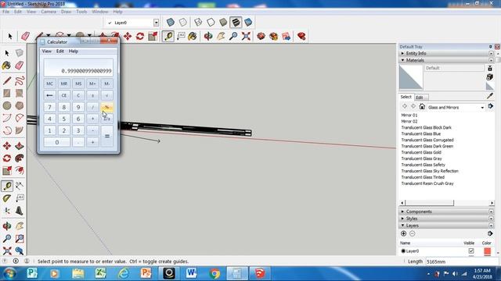
Task: Toggle Layer0 visible checkbox
Action: tap(471, 251)
